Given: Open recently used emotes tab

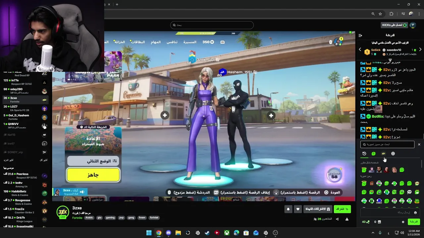Looking at the screenshot, I should point(364,153).
